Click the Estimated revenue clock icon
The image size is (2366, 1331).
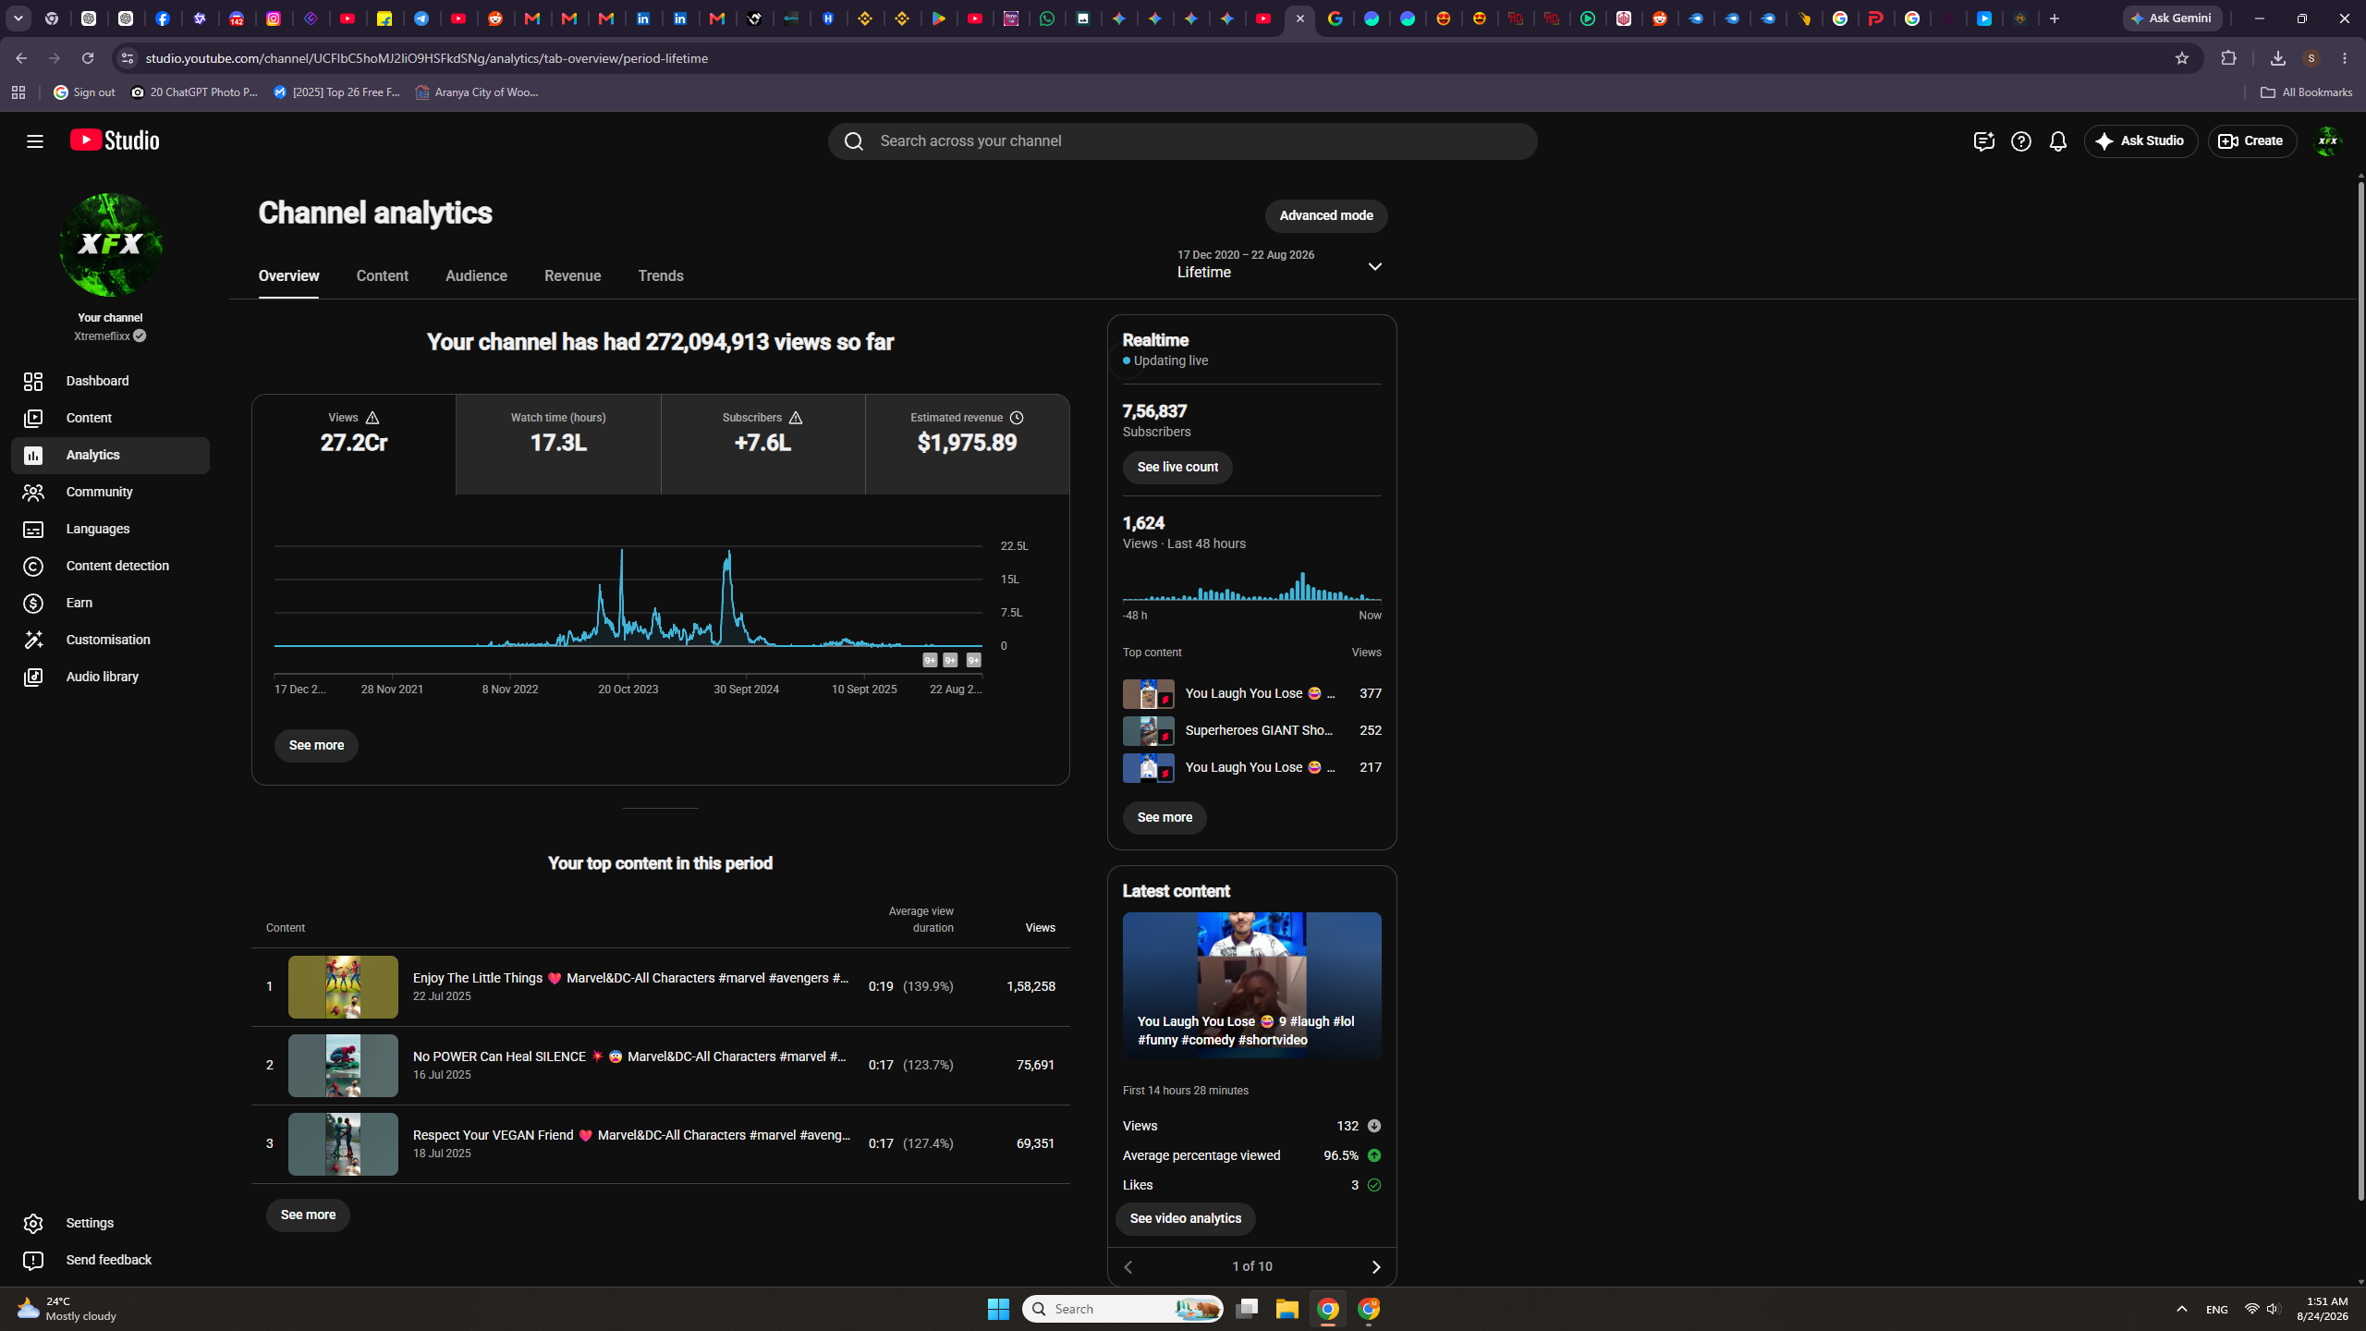(x=1017, y=418)
